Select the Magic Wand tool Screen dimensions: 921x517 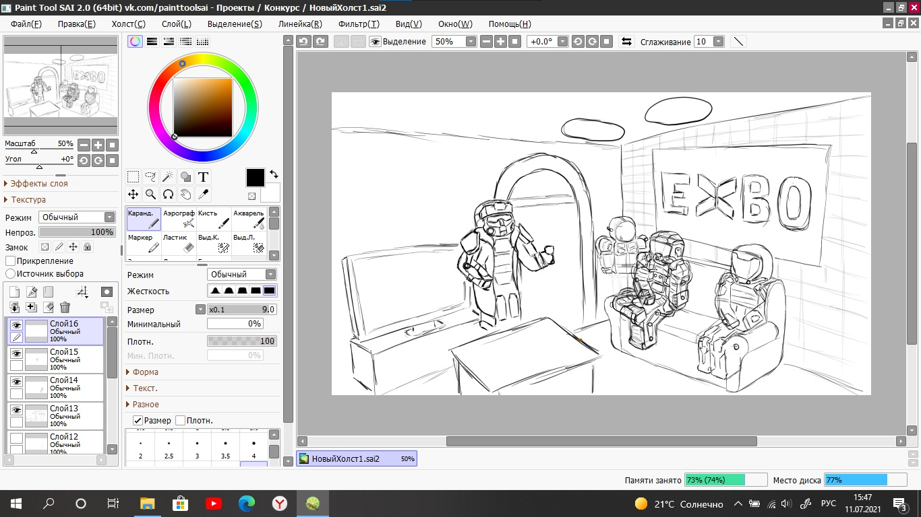169,177
